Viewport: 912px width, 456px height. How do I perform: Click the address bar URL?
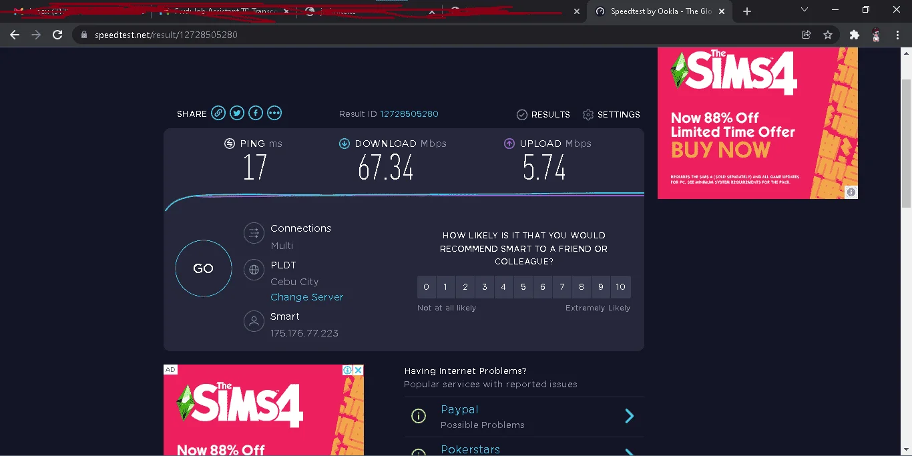[165, 35]
